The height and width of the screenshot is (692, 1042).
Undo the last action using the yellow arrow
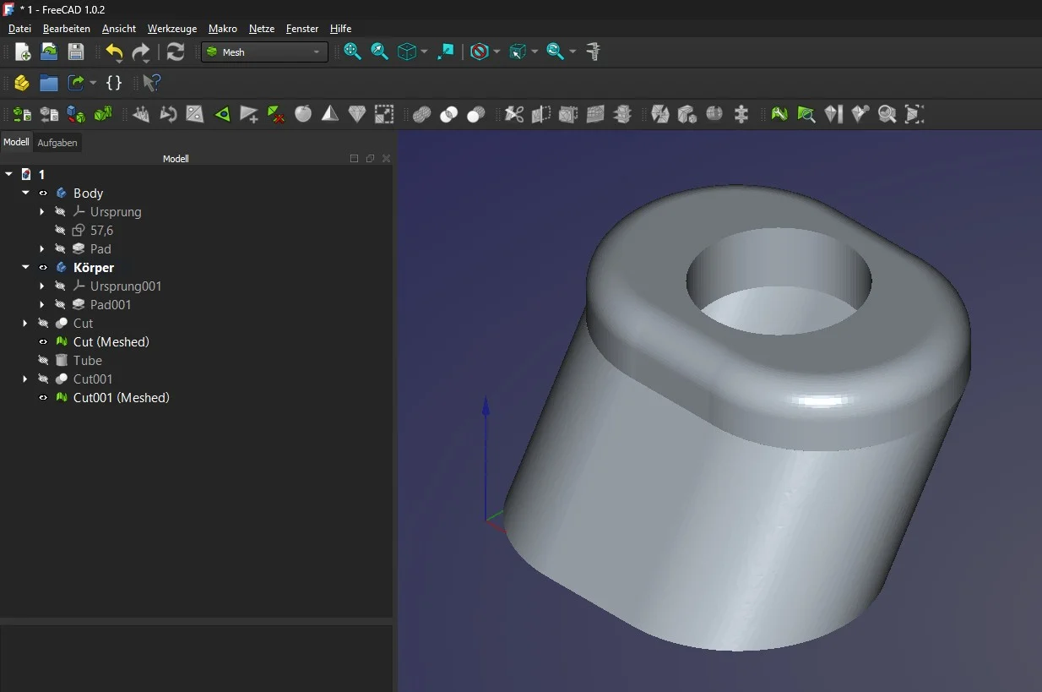click(114, 52)
